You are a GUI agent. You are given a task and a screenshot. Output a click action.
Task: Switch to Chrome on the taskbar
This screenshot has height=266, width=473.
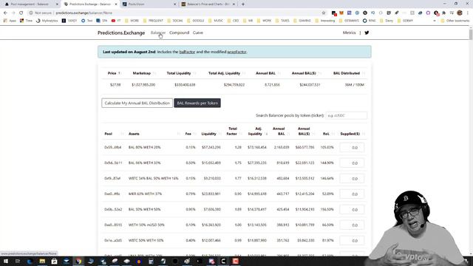[78, 261]
